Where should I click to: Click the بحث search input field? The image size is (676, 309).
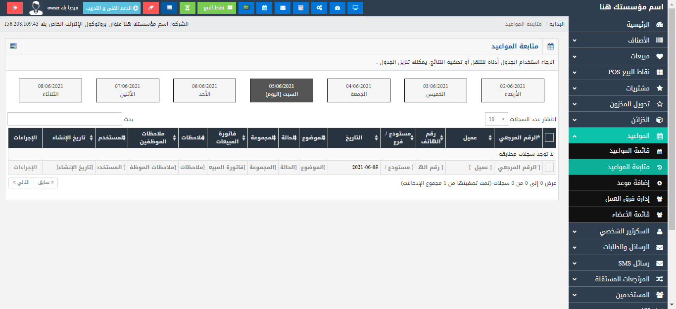[x=64, y=119]
